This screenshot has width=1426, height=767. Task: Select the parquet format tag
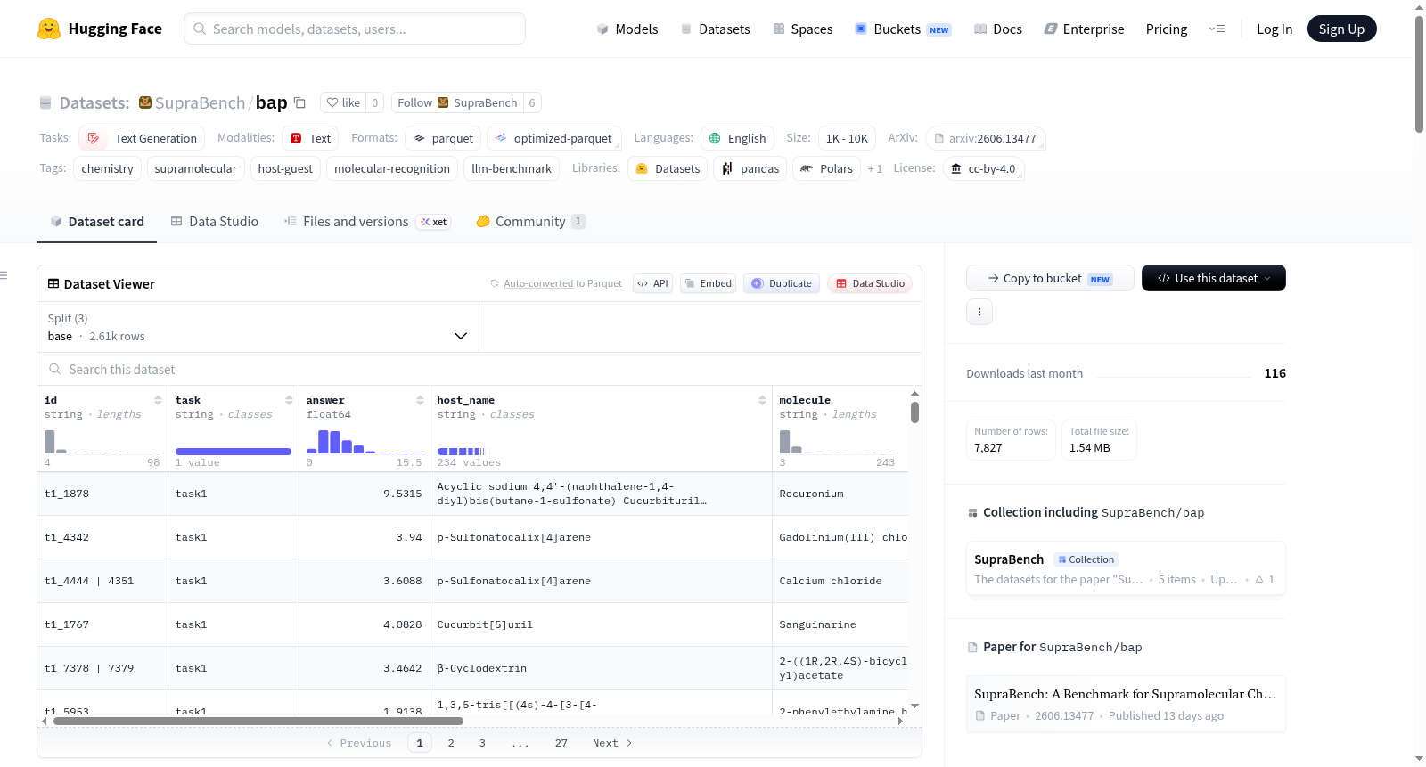pyautogui.click(x=443, y=138)
